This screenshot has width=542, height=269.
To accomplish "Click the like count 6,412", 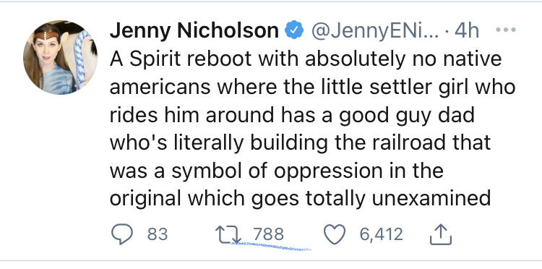I will coord(382,234).
